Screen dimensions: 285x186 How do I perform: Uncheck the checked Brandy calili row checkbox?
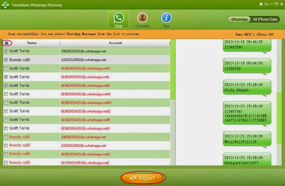[x=6, y=60]
